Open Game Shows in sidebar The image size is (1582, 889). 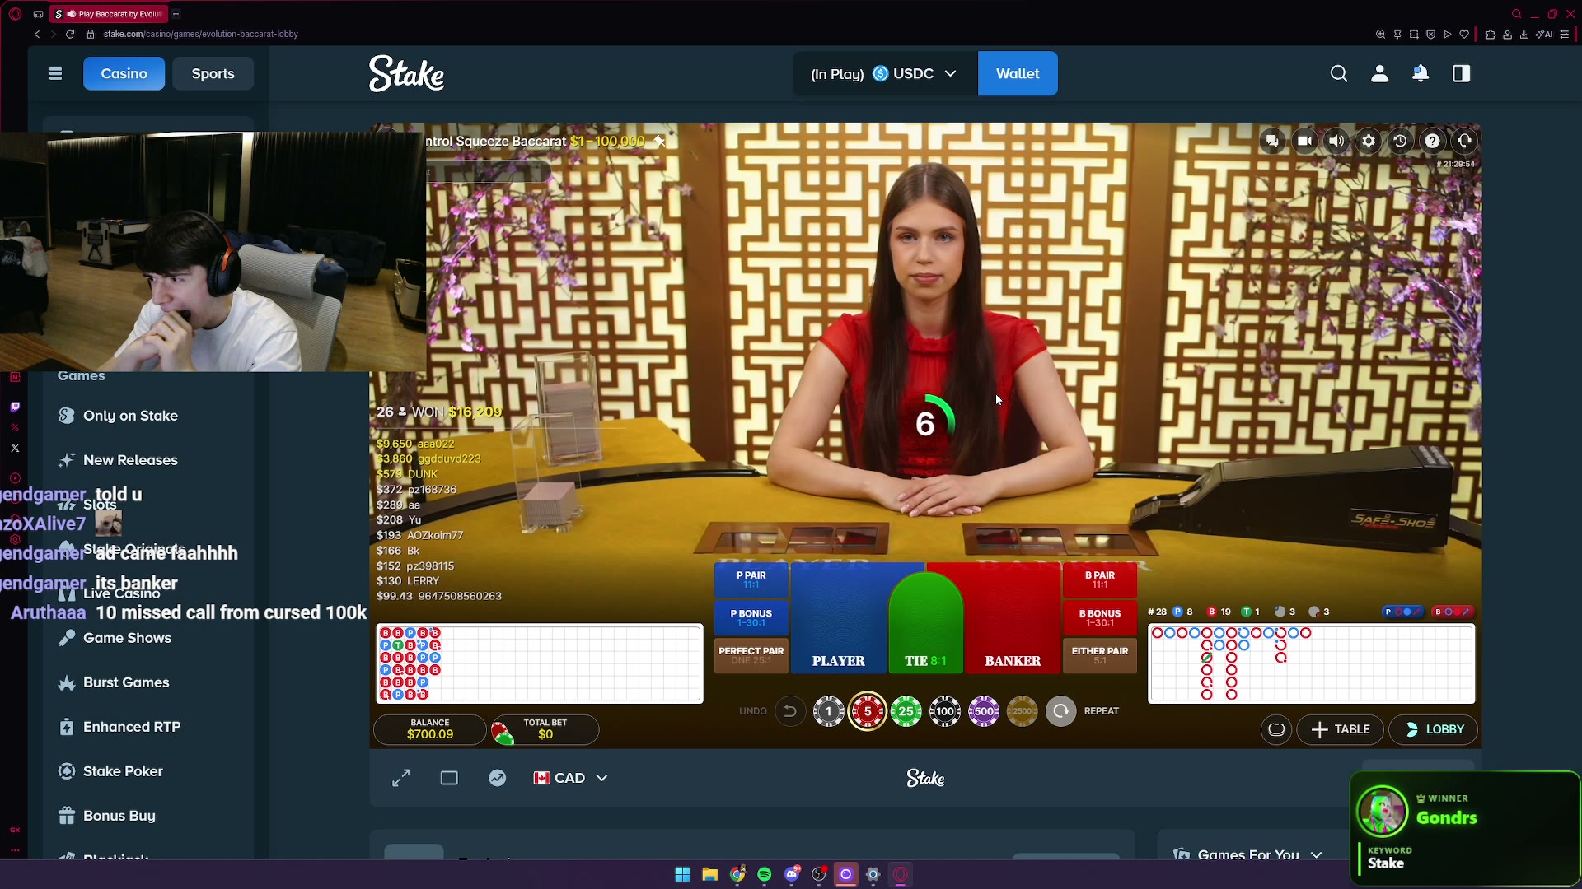point(127,638)
